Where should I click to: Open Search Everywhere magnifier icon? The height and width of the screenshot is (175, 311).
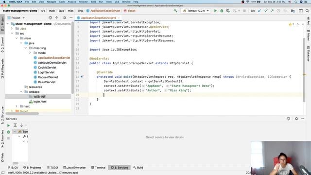307,11
